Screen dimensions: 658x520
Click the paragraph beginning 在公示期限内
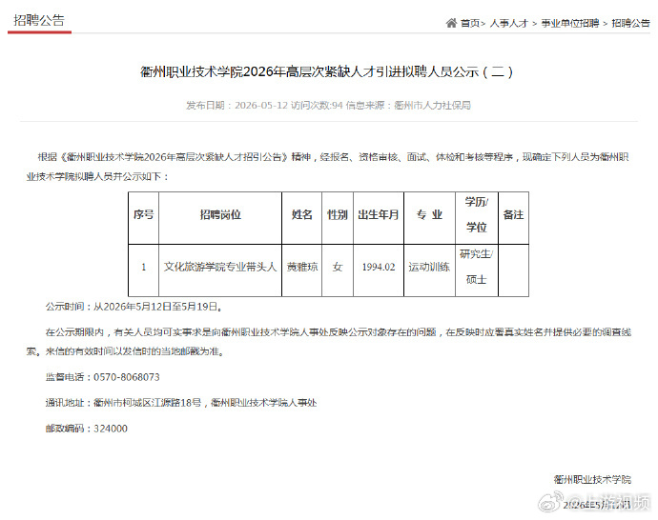tap(329, 342)
